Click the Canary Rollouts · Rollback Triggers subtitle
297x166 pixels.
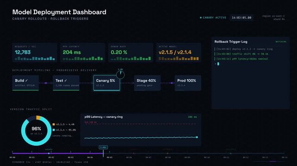click(51, 18)
